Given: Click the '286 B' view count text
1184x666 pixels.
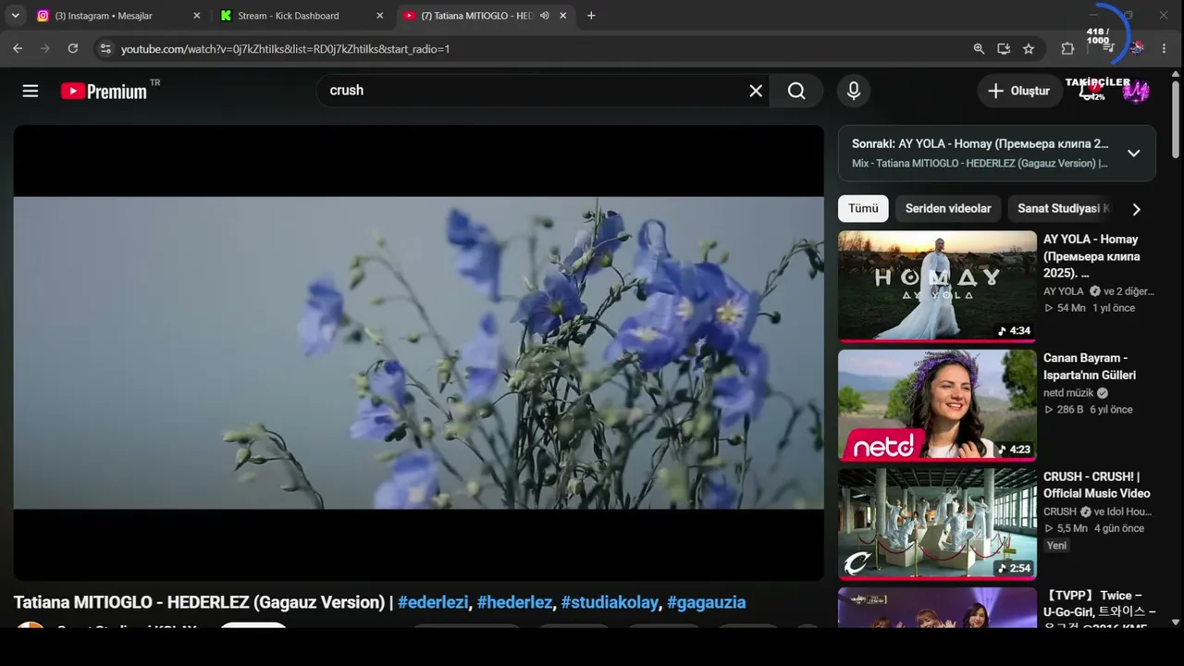Looking at the screenshot, I should click(1070, 410).
